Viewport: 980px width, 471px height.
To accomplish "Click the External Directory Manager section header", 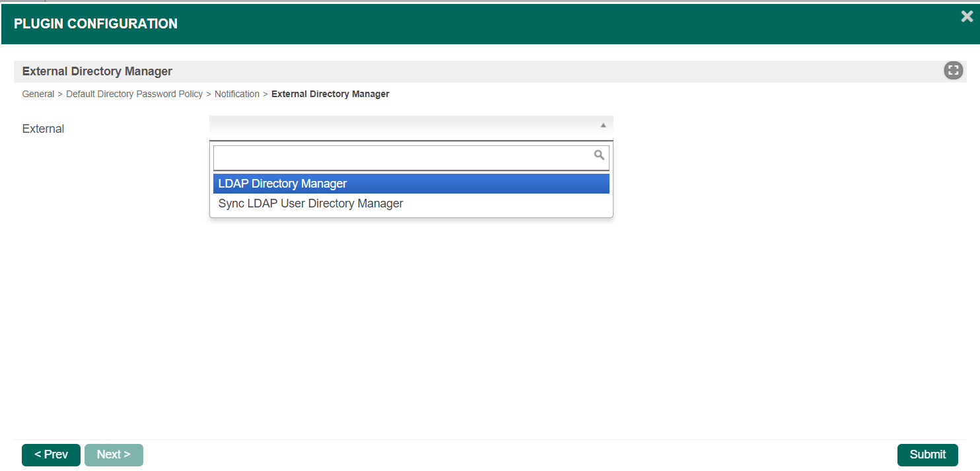I will (97, 71).
